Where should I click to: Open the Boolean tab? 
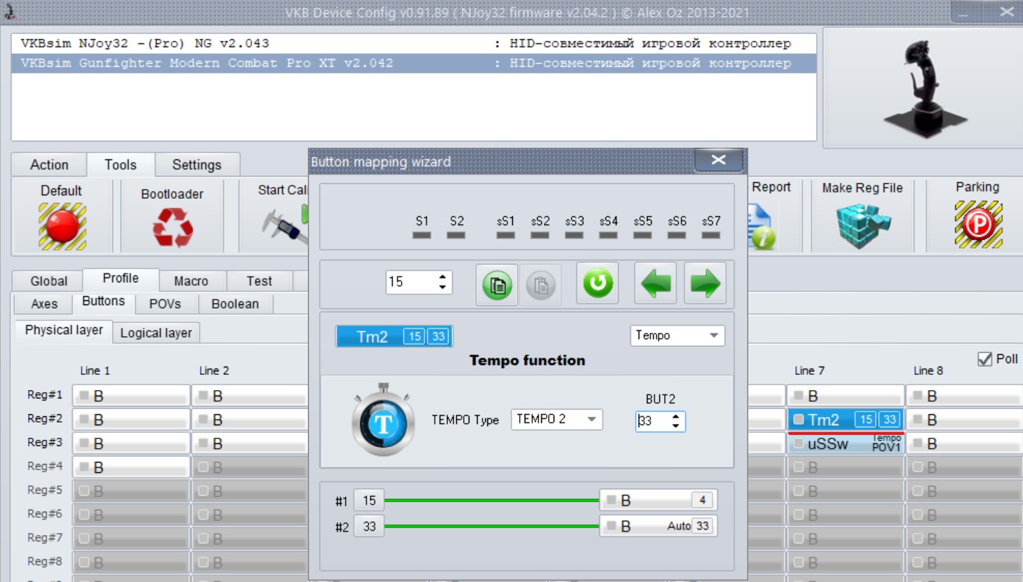point(235,304)
